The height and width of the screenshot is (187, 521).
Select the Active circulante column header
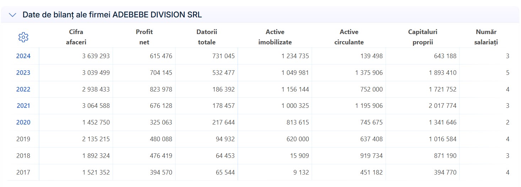349,37
